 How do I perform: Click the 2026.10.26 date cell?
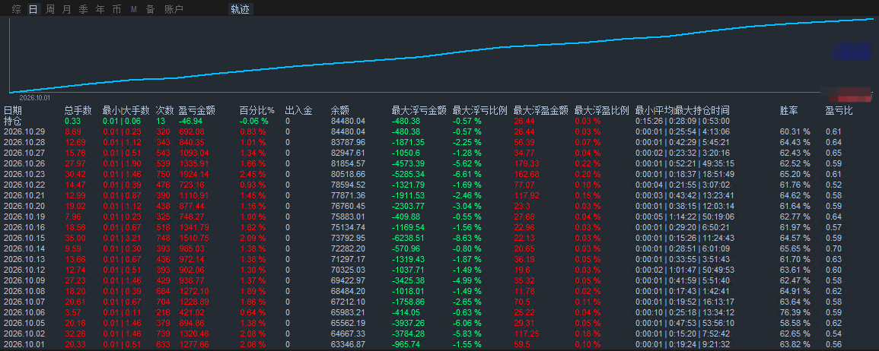(24, 163)
